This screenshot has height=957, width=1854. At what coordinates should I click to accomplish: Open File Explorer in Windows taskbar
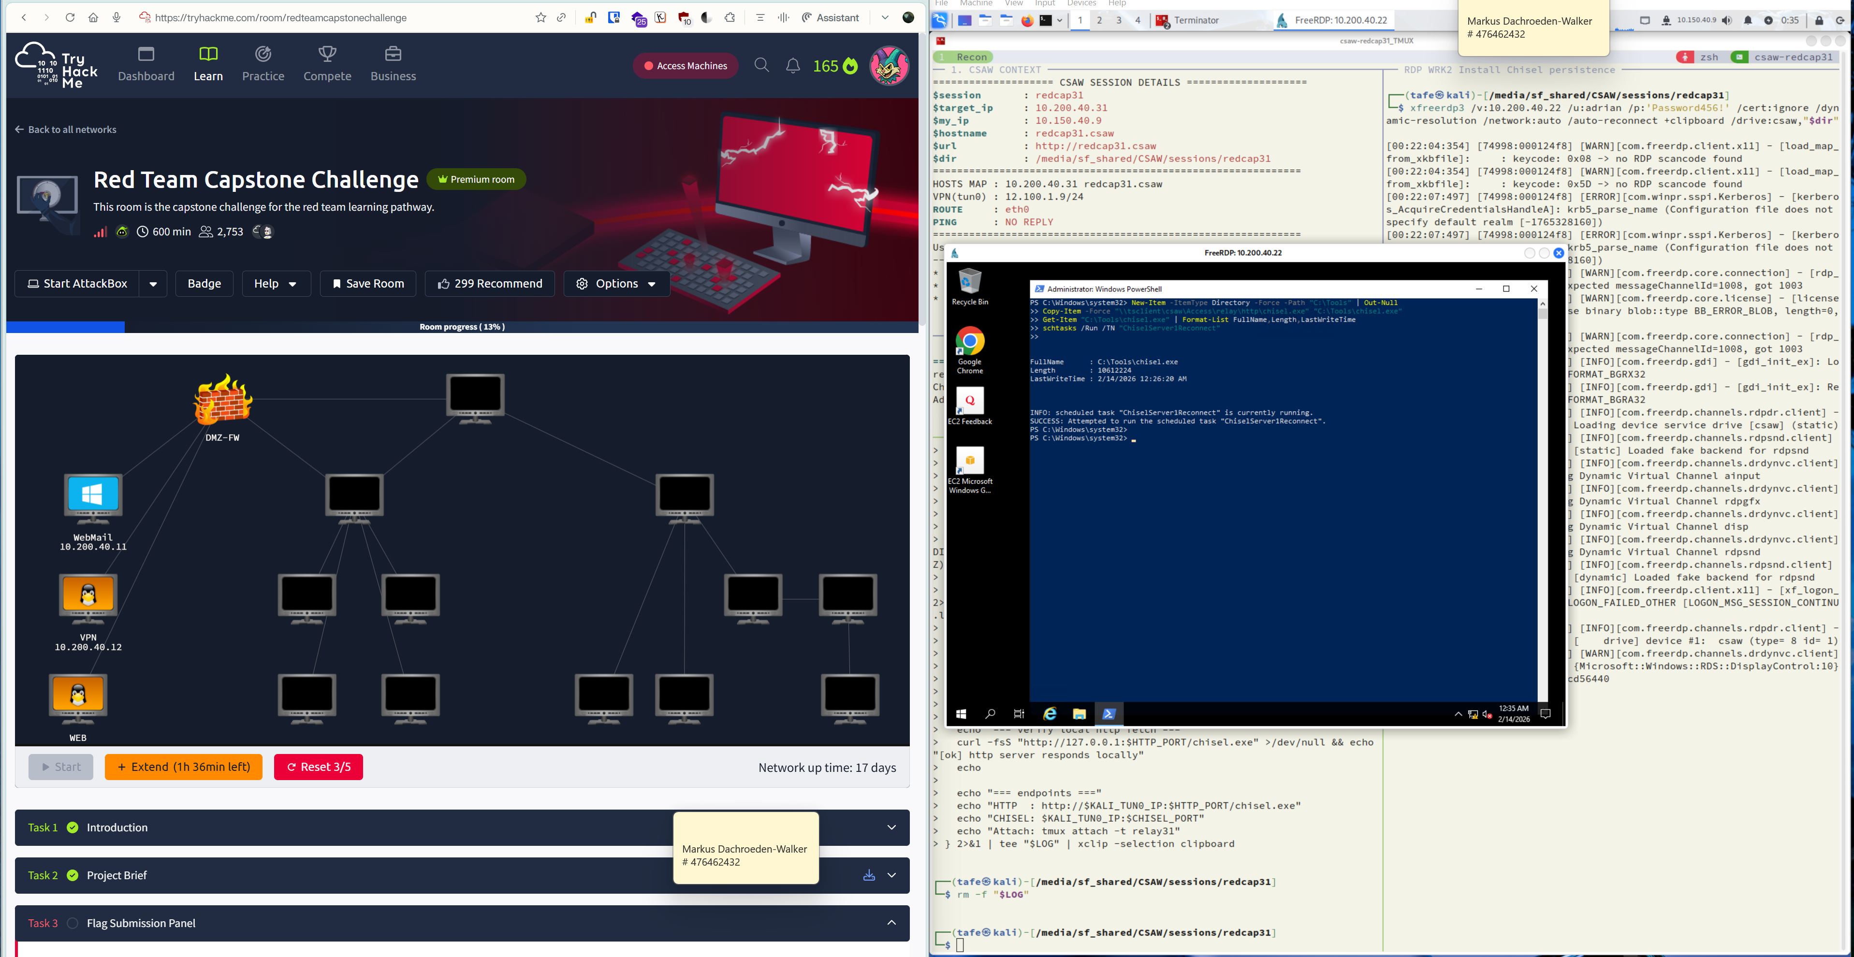click(1079, 714)
